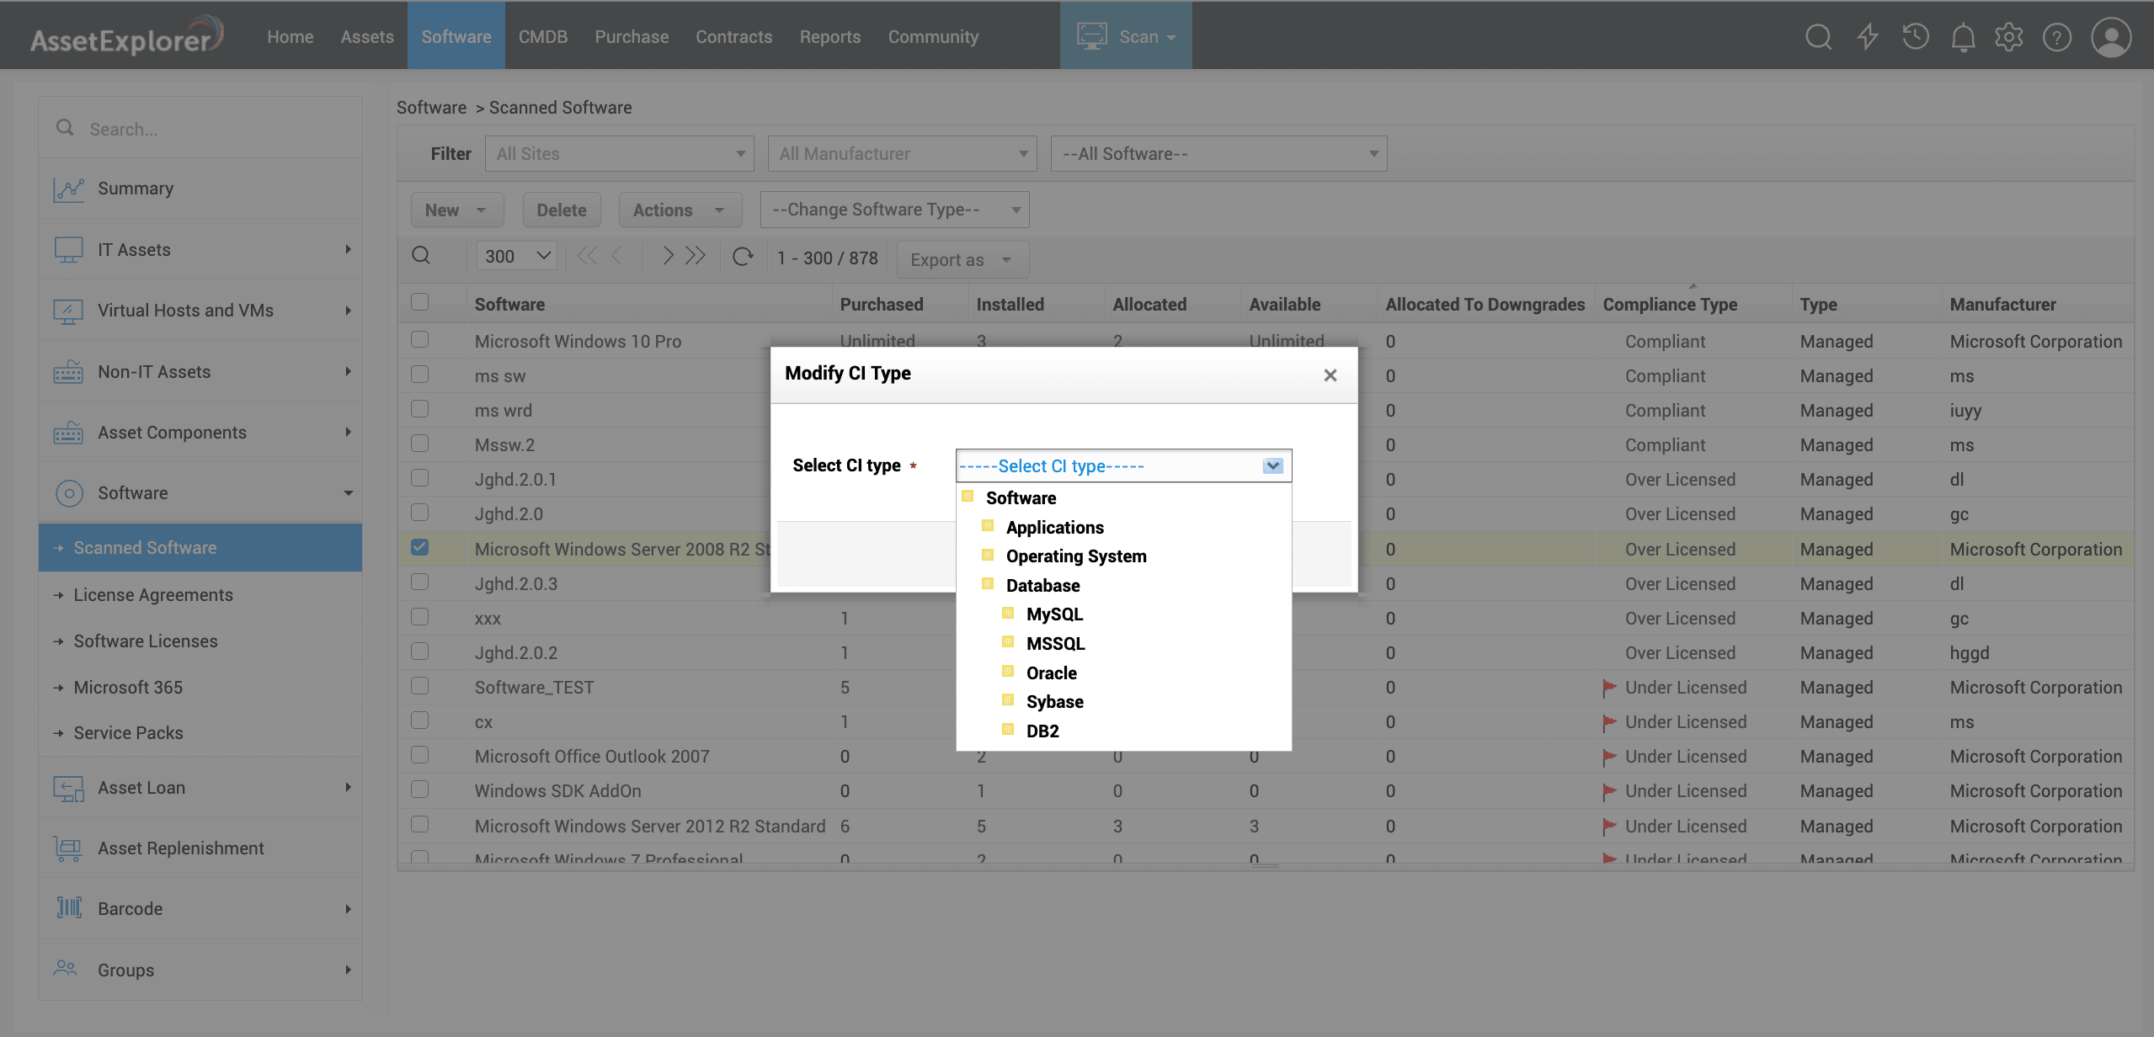The height and width of the screenshot is (1037, 2154).
Task: Toggle the select-all header checkbox
Action: (x=419, y=302)
